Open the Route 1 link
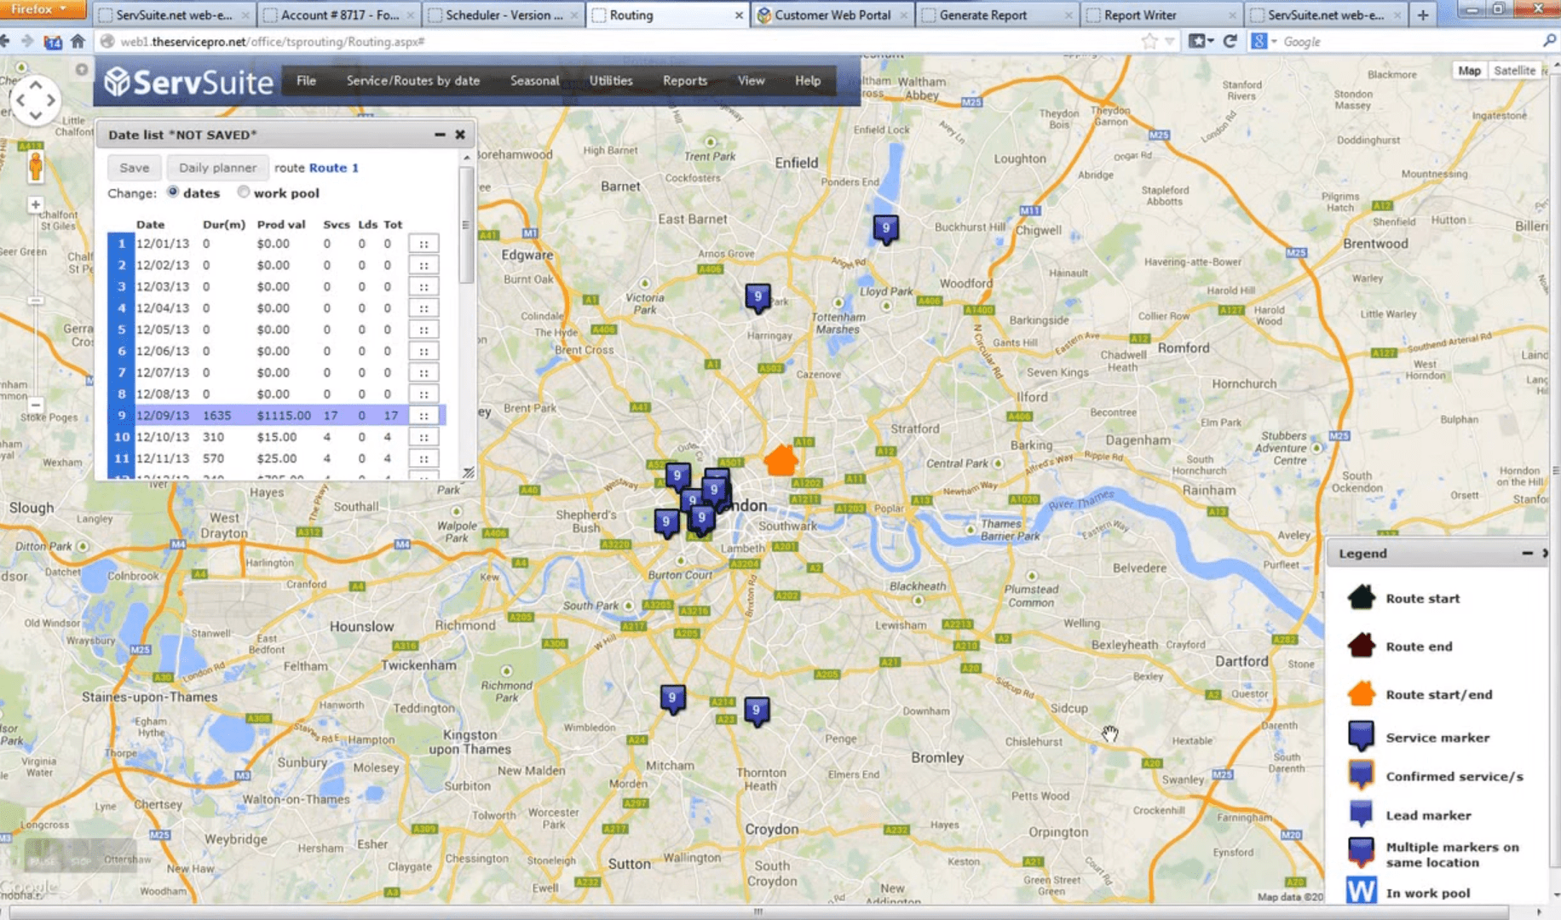1561x920 pixels. coord(333,168)
